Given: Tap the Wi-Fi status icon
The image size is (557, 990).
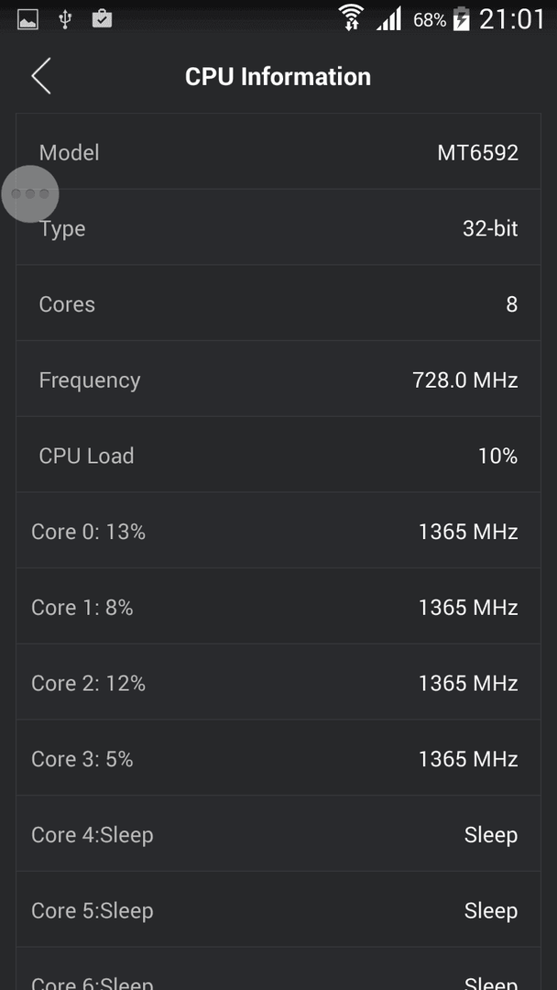Looking at the screenshot, I should 351,17.
